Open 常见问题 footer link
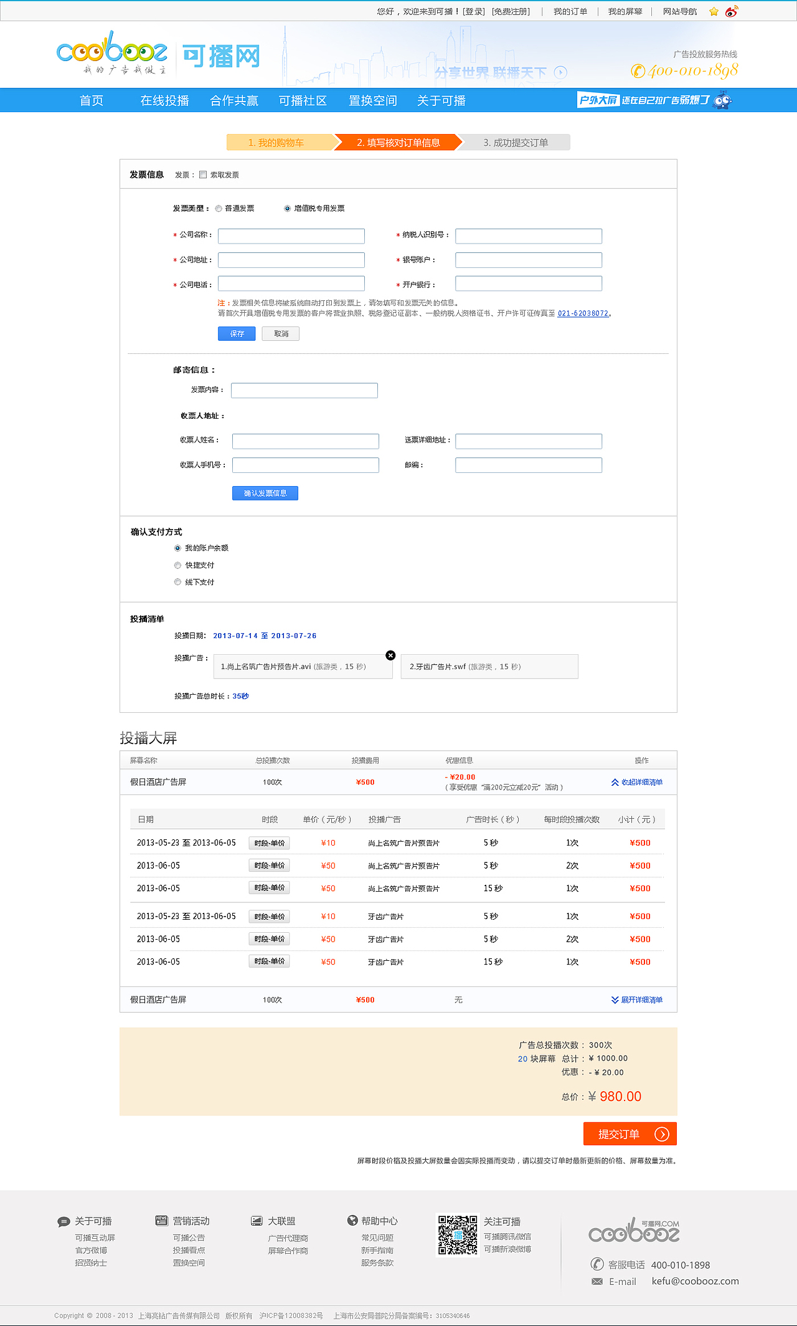The image size is (797, 1326). click(x=377, y=1238)
